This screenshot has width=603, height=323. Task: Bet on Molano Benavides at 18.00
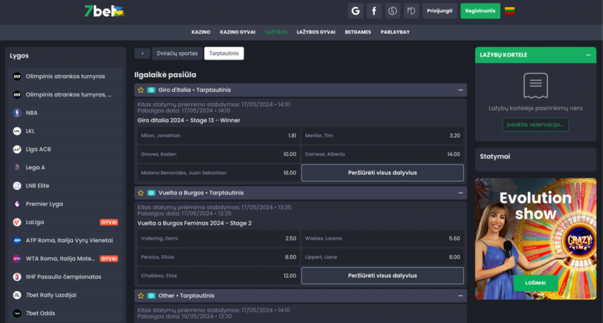pyautogui.click(x=218, y=173)
